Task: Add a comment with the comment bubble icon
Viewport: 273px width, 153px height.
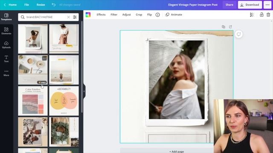Action: [x=239, y=34]
